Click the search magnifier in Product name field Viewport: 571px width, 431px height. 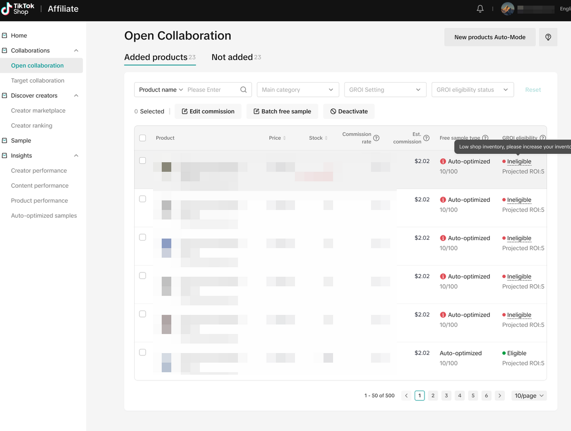click(x=243, y=90)
